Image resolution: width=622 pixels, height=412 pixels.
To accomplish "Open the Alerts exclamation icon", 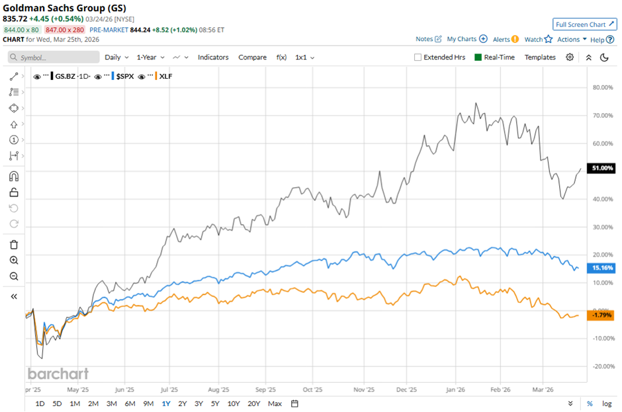I will 515,39.
